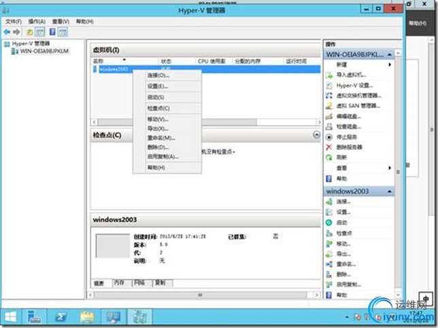The image size is (438, 328).
Task: Open the 查看(V) menu
Action: [61, 22]
